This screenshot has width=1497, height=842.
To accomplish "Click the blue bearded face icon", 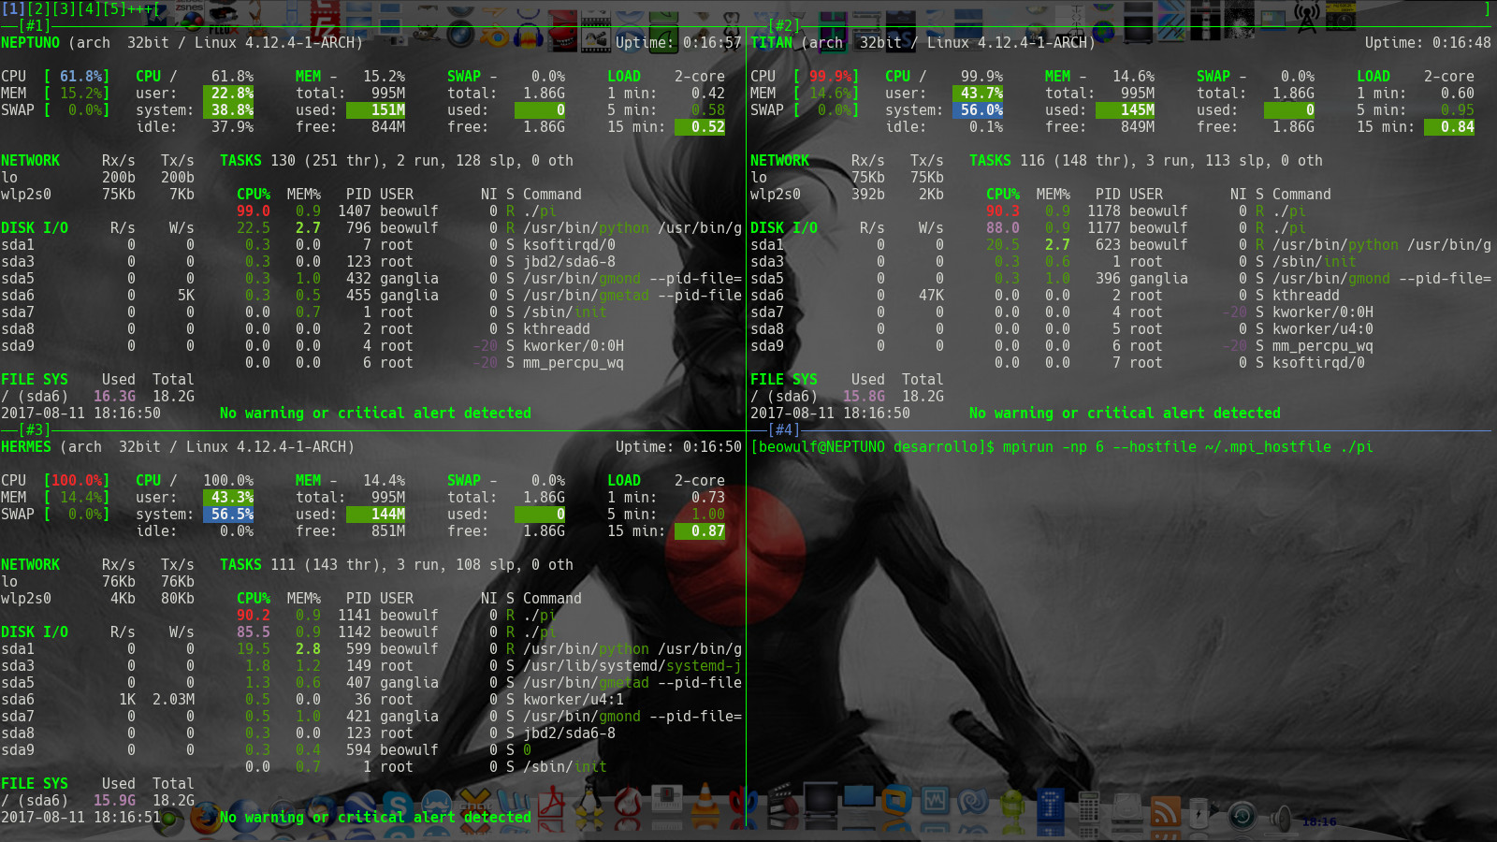I will 436,806.
